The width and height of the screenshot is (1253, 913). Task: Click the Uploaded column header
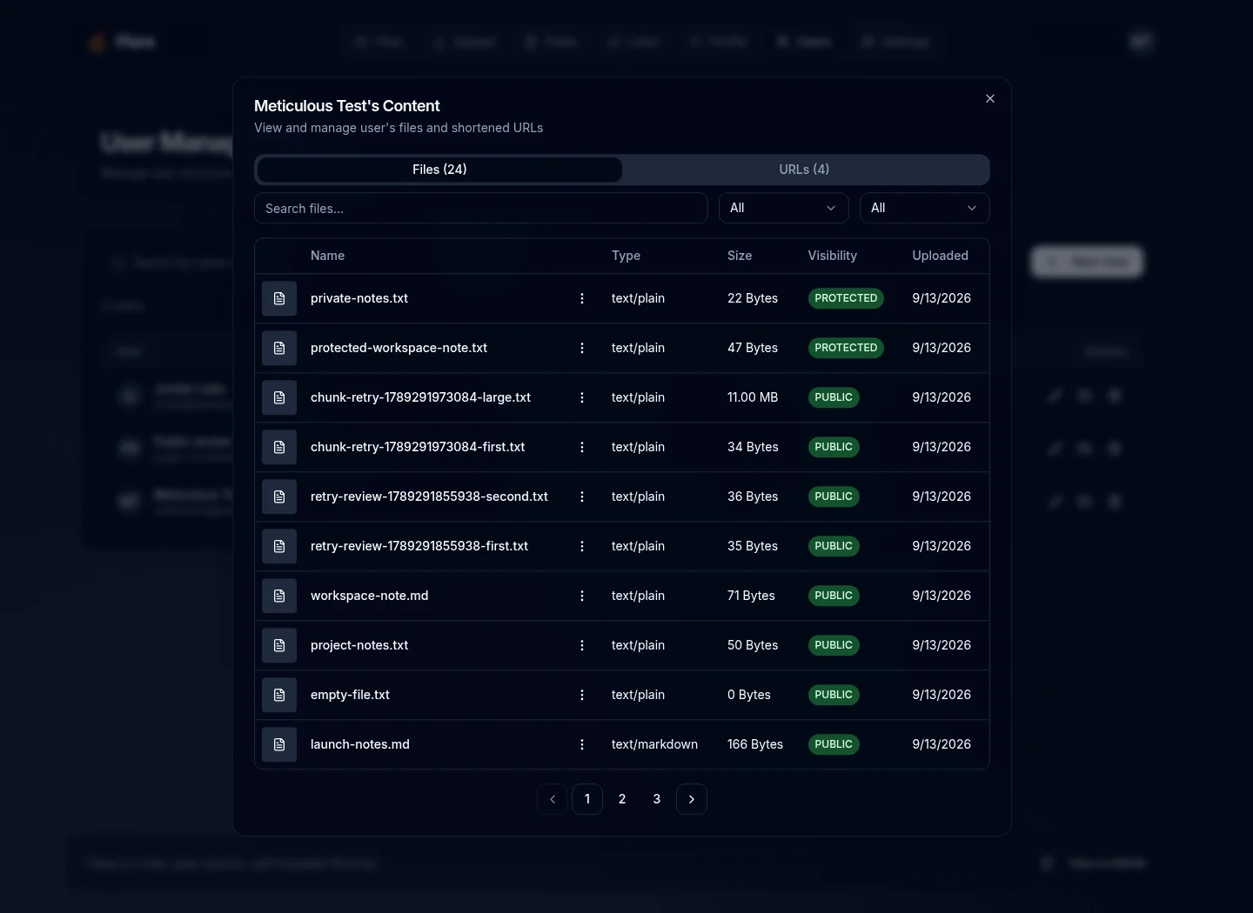[940, 256]
